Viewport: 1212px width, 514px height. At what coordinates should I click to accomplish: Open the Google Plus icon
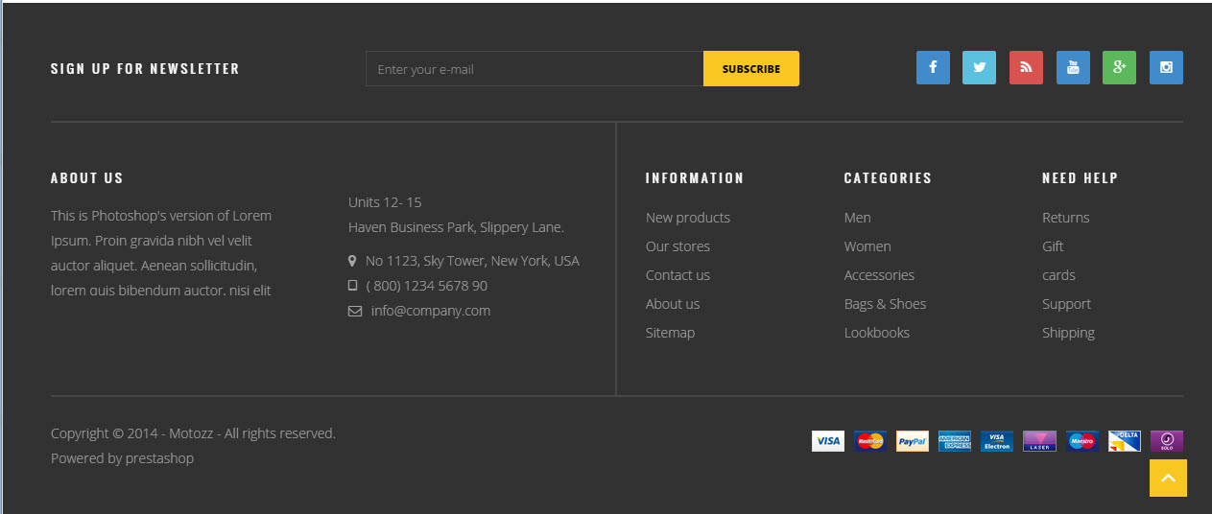1119,68
